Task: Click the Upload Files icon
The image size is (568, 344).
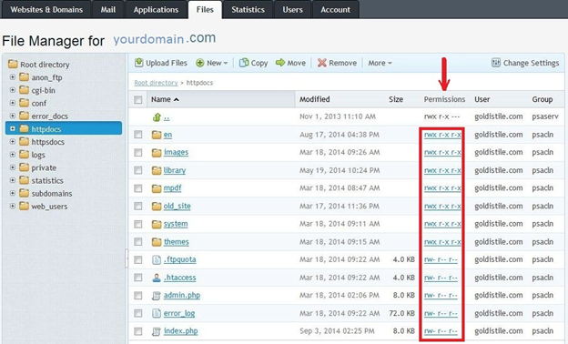Action: coord(138,63)
